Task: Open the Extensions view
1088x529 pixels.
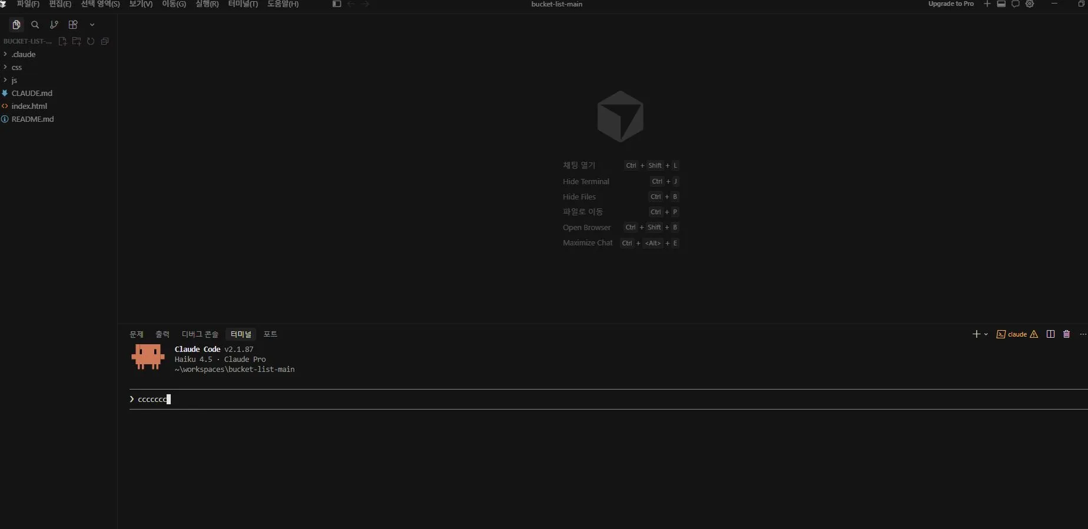Action: tap(73, 25)
